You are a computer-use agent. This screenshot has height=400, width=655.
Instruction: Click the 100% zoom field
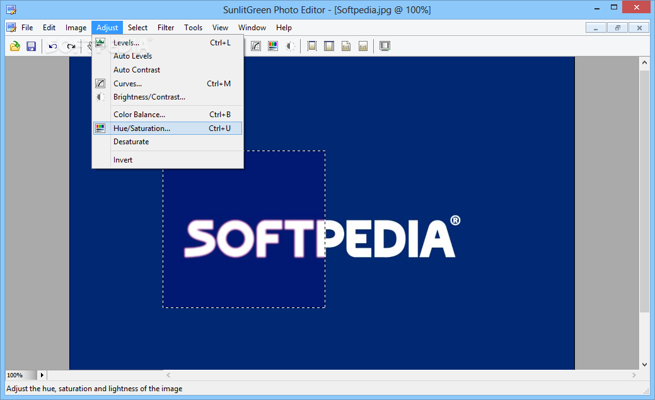coord(21,375)
